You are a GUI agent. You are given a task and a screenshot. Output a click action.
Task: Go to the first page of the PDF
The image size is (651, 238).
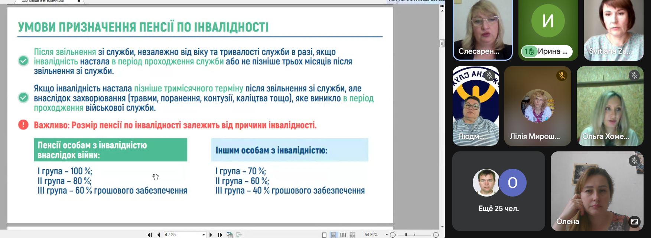tap(150, 235)
